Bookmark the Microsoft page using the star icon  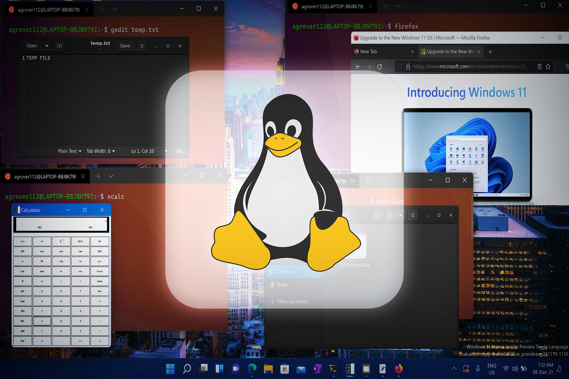(x=548, y=66)
